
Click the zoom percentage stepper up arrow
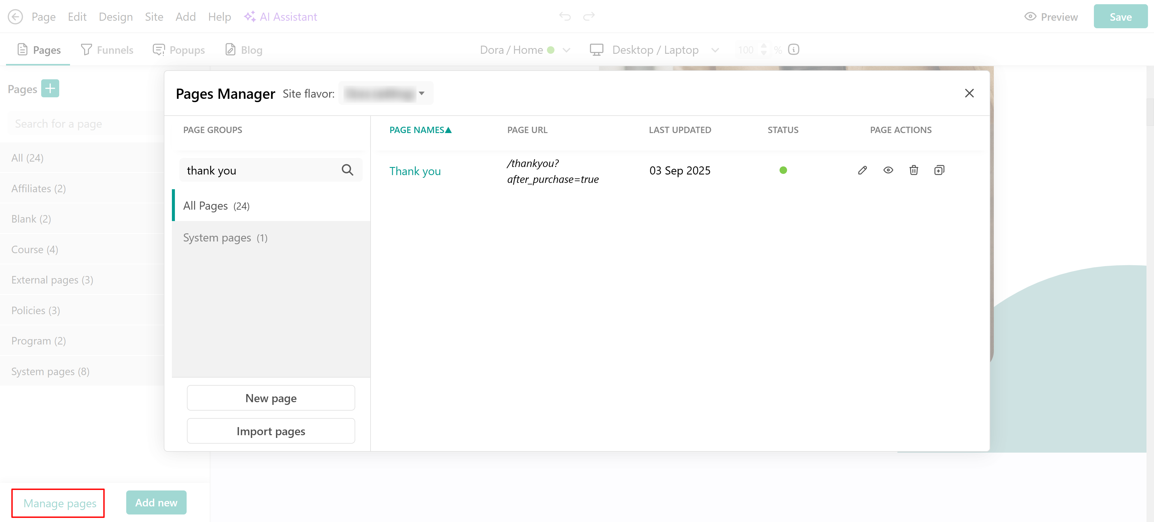pyautogui.click(x=764, y=46)
